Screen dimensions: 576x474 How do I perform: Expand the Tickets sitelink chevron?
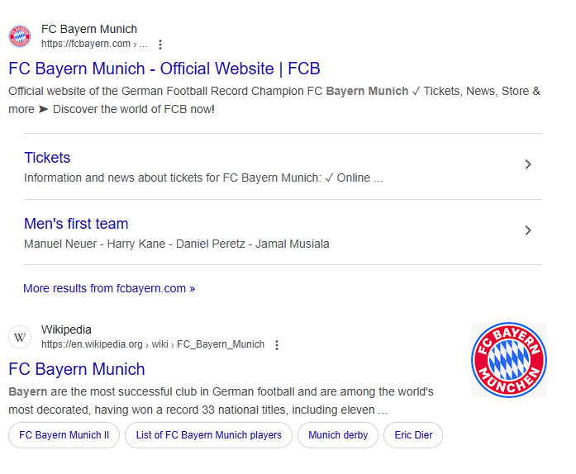point(528,164)
